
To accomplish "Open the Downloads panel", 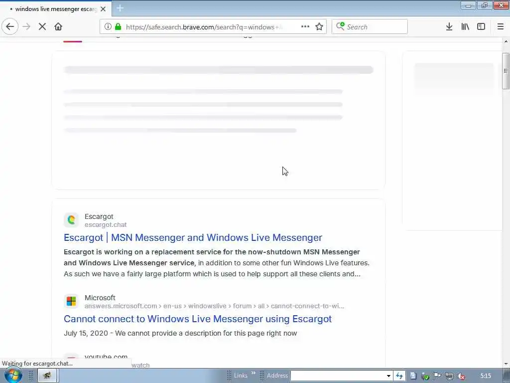I will coord(449,26).
